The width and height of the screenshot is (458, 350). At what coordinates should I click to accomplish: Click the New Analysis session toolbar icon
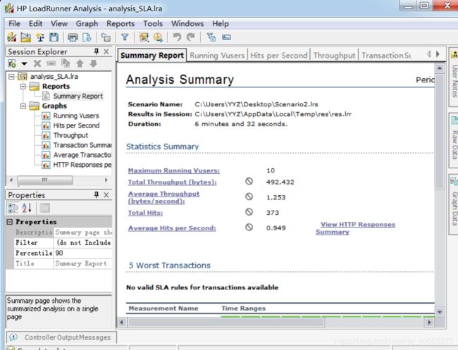[x=12, y=37]
